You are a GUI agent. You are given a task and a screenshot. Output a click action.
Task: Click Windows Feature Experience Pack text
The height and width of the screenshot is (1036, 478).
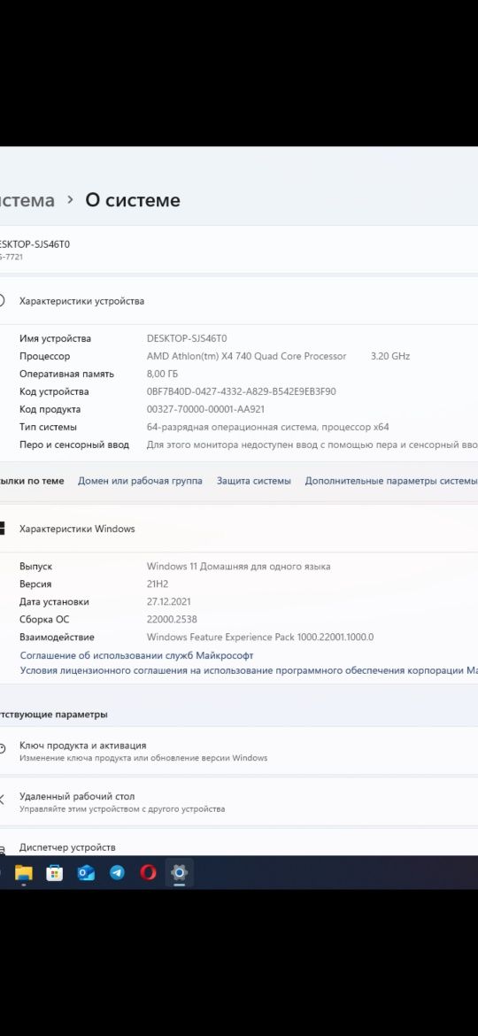[260, 638]
